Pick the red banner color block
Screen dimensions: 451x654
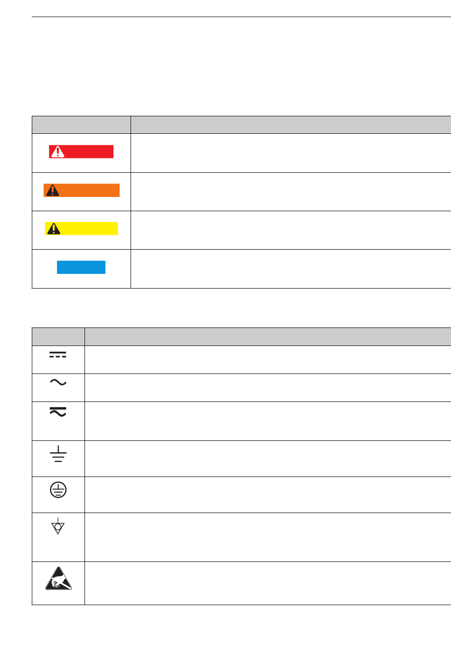pyautogui.click(x=81, y=151)
